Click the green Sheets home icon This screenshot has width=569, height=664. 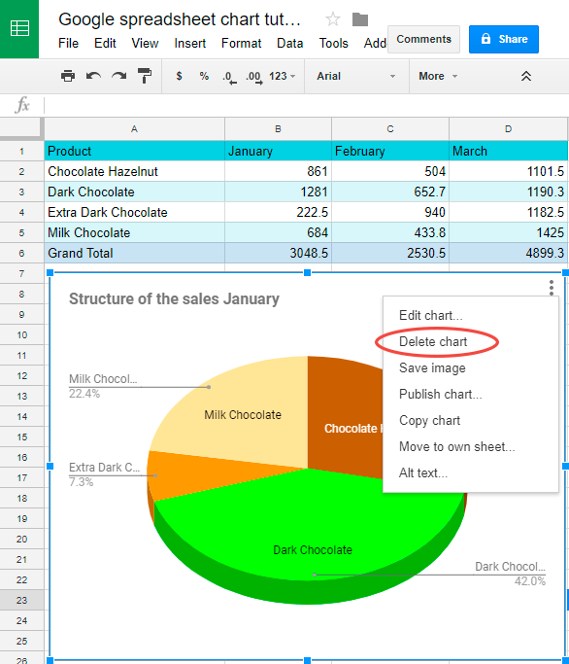[19, 29]
